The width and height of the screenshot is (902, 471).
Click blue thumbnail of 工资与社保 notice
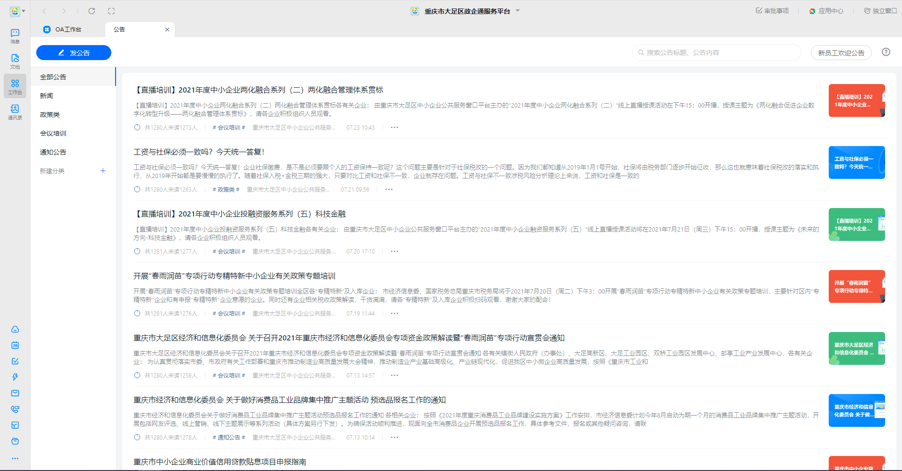tap(857, 162)
